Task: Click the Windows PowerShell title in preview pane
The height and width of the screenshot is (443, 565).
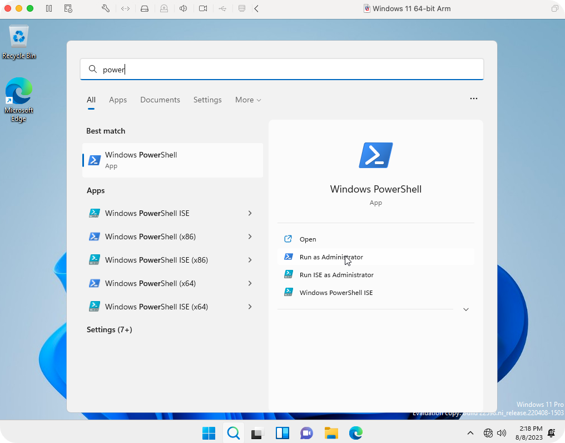Action: 375,189
